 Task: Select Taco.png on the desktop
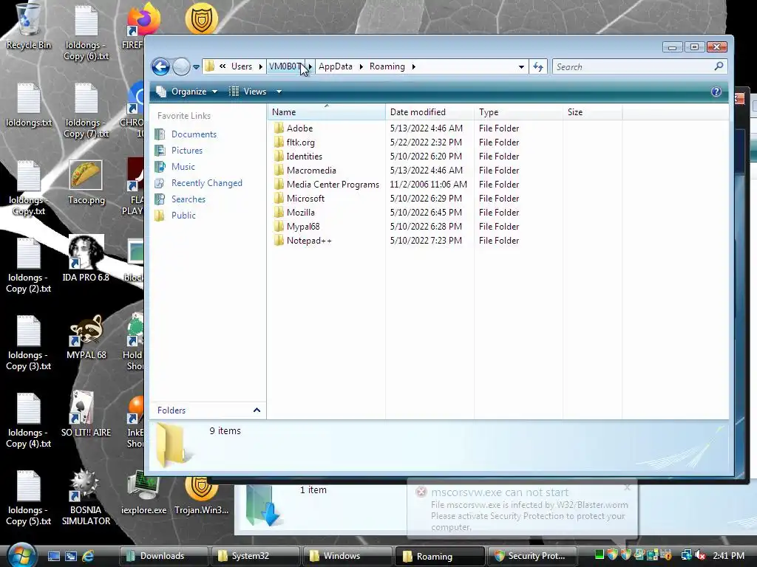point(86,182)
